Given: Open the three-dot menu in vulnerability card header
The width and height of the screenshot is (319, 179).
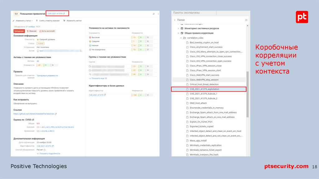Looking at the screenshot, I should (158, 14).
